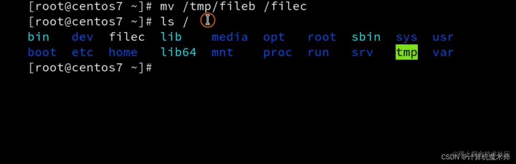Click the 'dev' directory entry

point(83,37)
